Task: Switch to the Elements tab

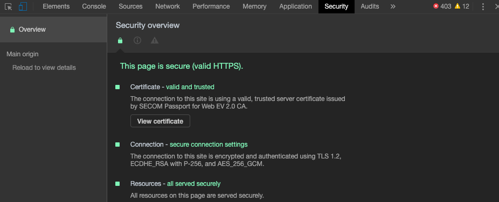Action: coord(56,6)
